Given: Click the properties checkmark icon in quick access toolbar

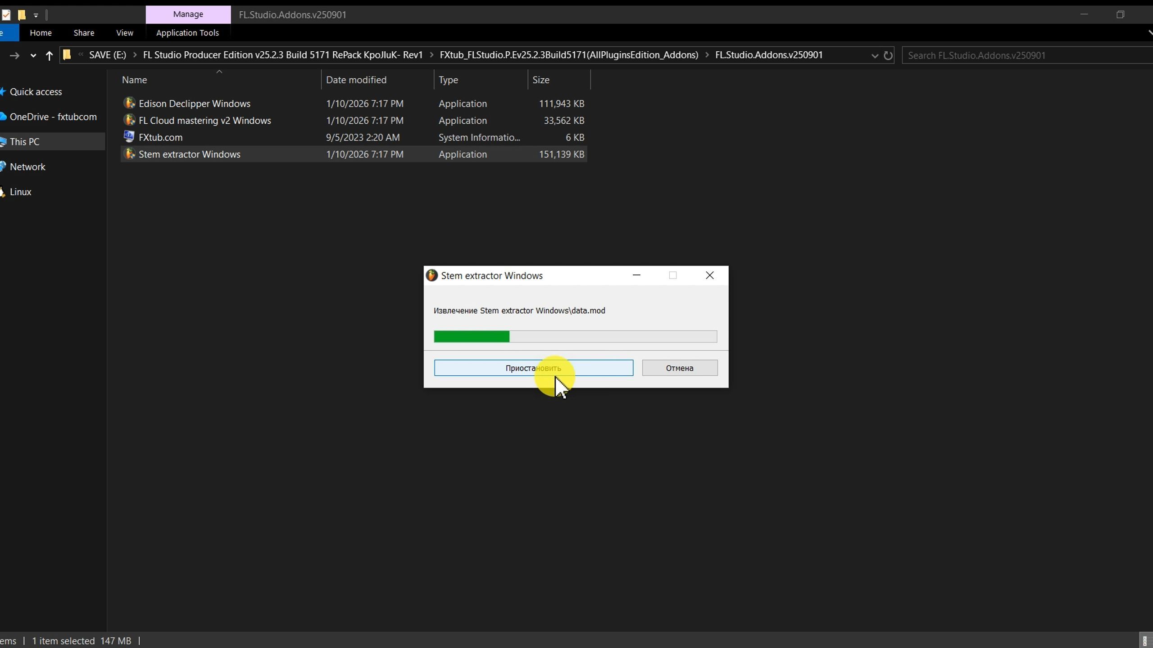Looking at the screenshot, I should (6, 15).
